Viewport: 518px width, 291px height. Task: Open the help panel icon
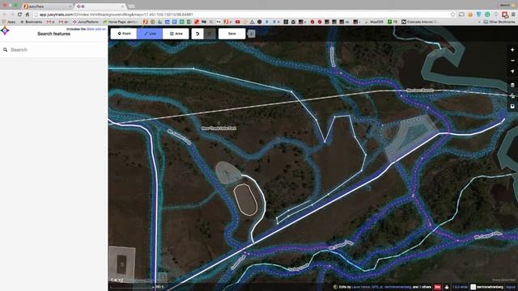pos(512,106)
